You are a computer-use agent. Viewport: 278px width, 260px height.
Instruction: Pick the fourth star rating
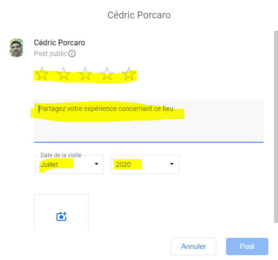point(107,74)
